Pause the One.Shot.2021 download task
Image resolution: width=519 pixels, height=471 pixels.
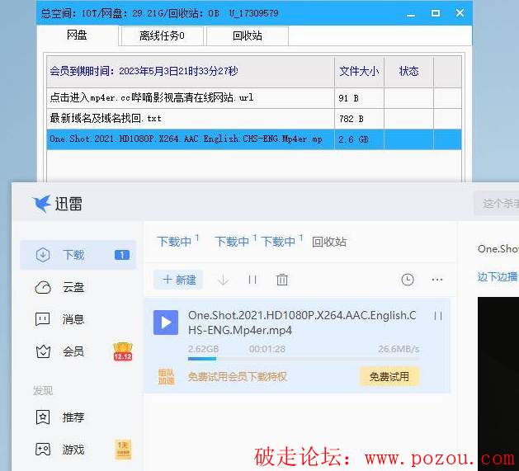coord(438,316)
